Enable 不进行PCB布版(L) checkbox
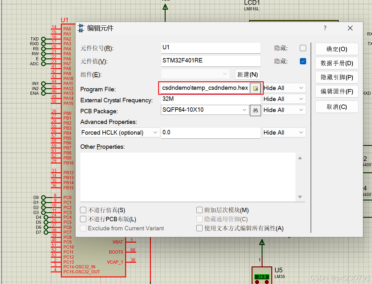 tap(83, 219)
